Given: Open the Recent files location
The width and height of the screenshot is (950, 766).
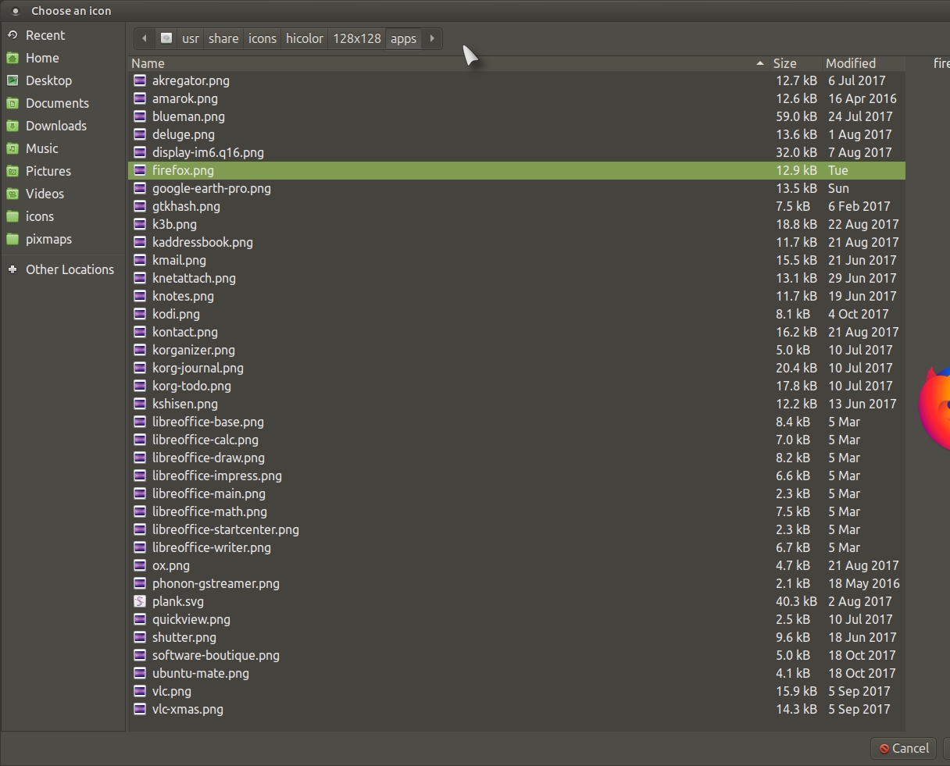Looking at the screenshot, I should [x=45, y=35].
